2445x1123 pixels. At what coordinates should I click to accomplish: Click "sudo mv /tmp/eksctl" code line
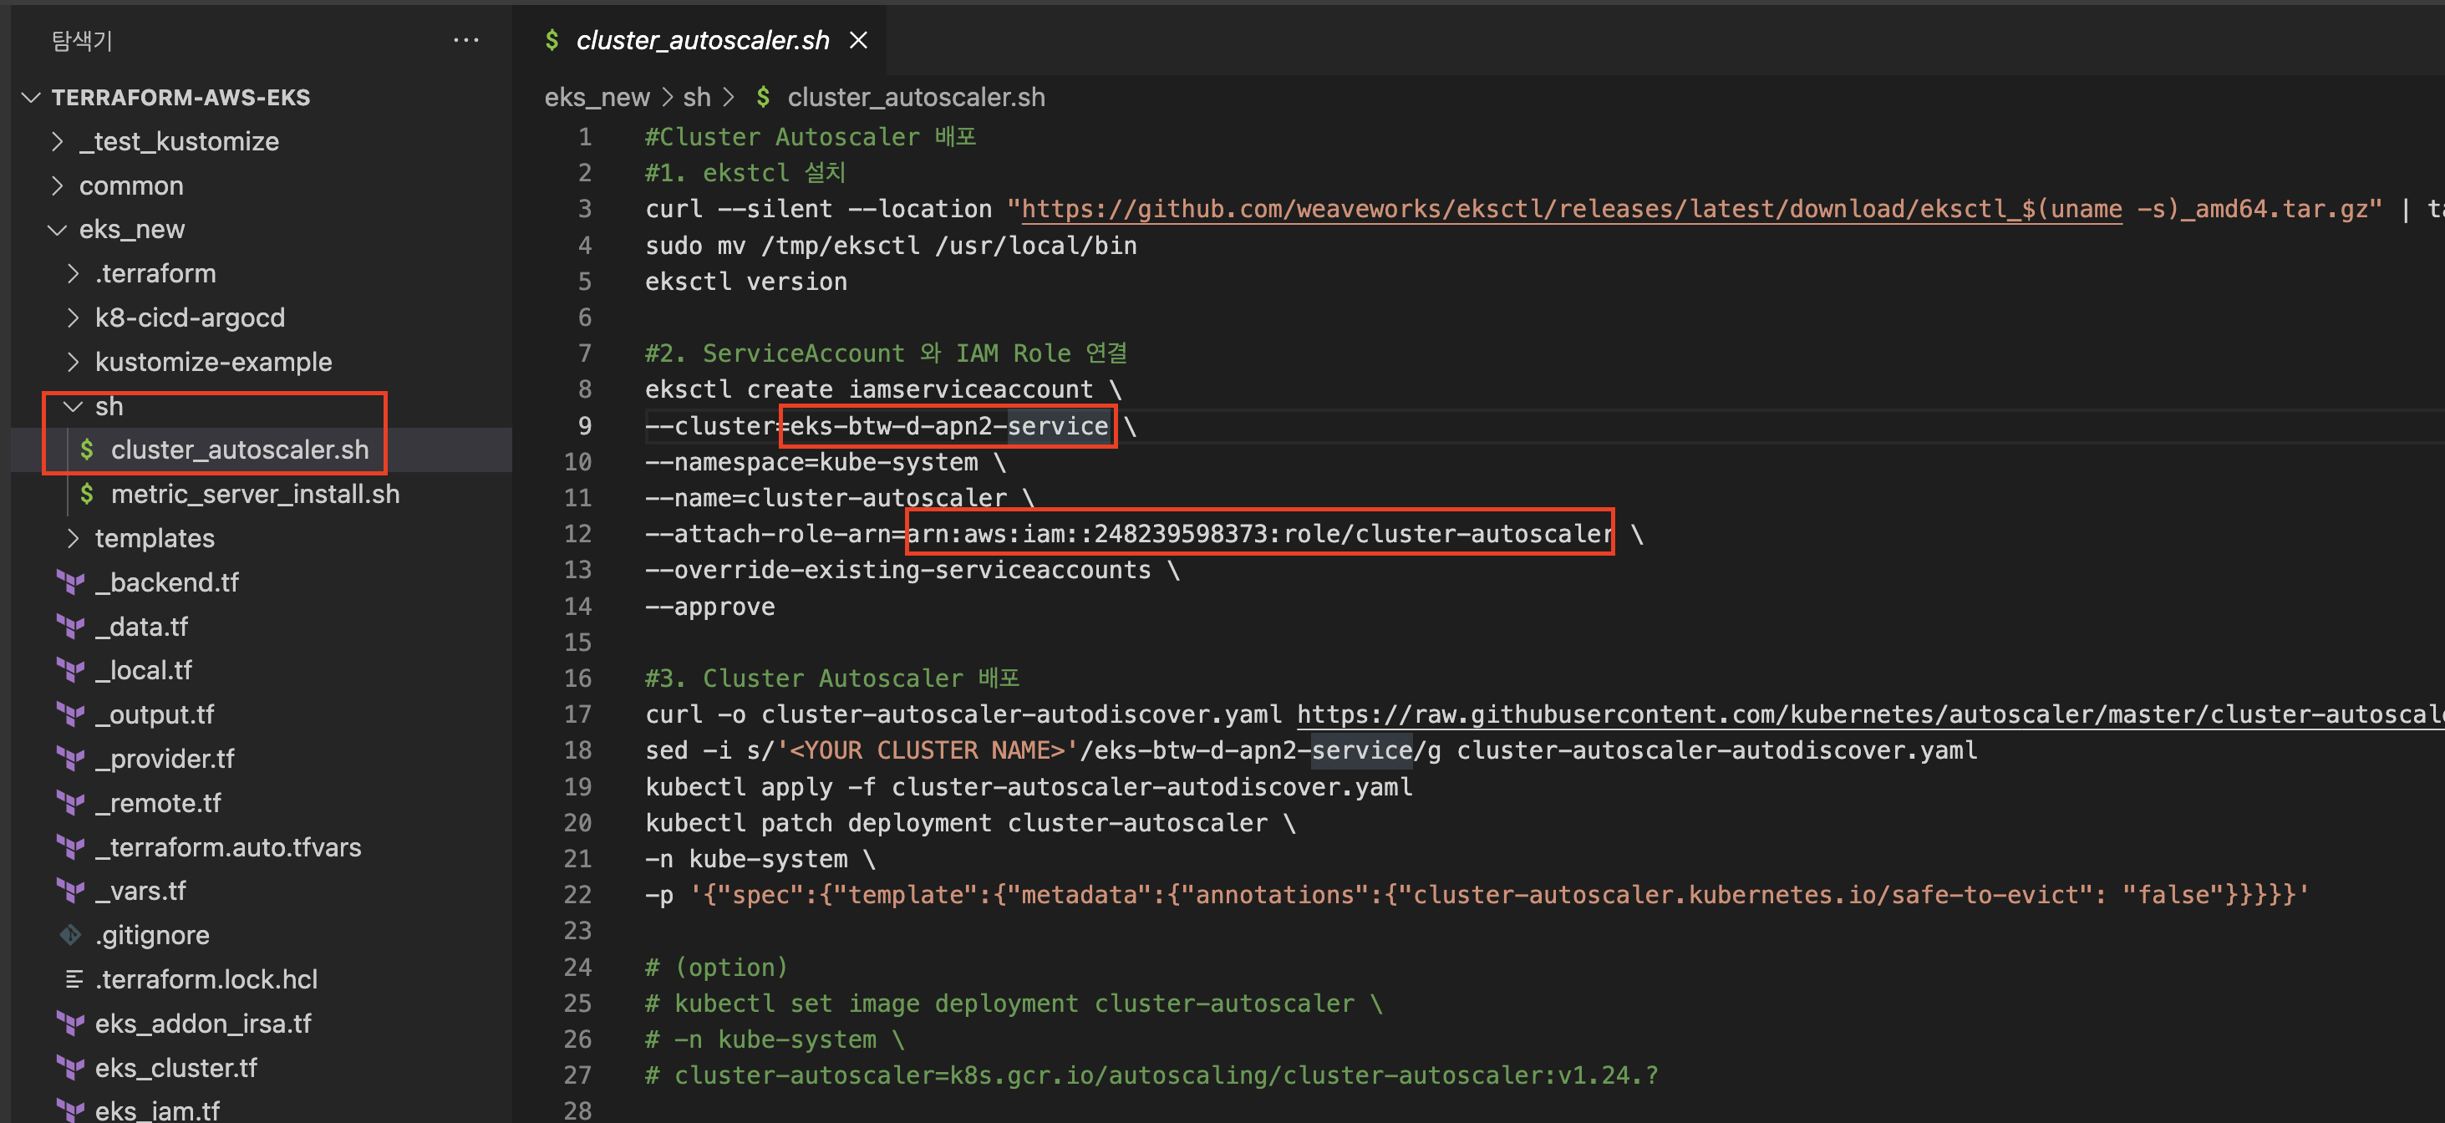click(892, 246)
